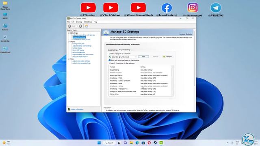Image resolution: width=260 pixels, height=146 pixels.
Task: Click the Restore Defaults link
Action: point(186,34)
